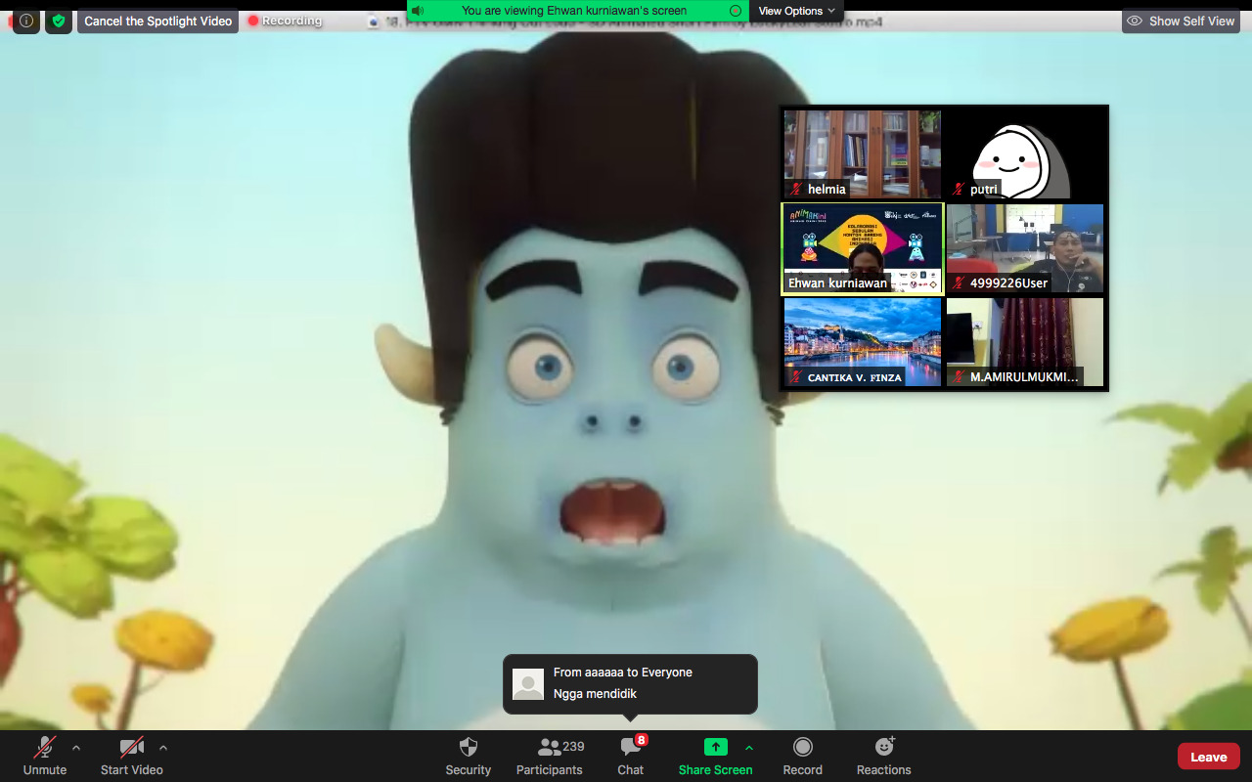Select M.AMIRULMUKMI's video thumbnail
Screen dimensions: 1252x782
[1025, 342]
